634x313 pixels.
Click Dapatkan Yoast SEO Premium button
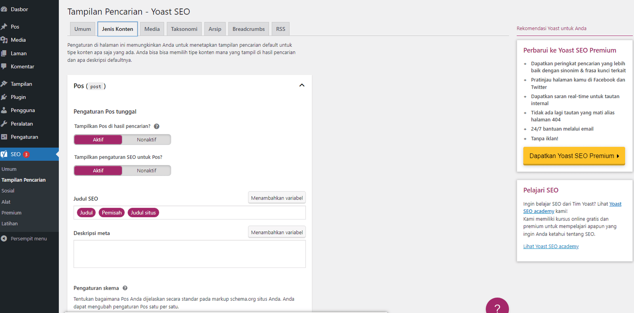[574, 156]
